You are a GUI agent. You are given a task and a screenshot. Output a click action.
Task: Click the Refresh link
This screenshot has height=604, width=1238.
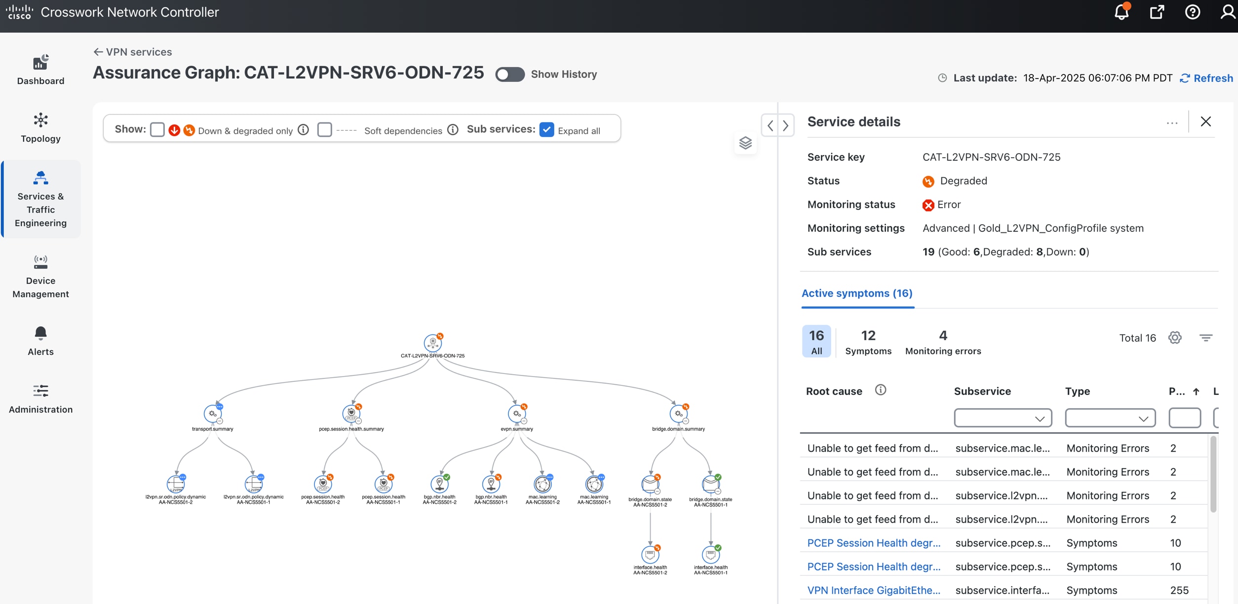[x=1206, y=78]
